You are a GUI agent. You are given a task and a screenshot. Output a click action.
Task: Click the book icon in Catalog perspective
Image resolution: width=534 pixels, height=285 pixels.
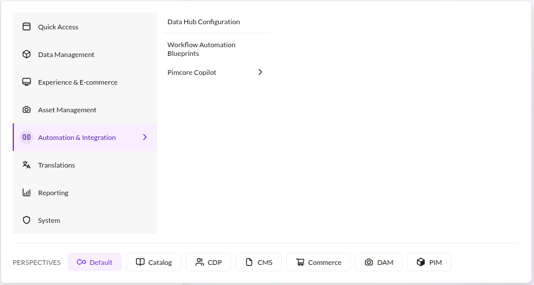coord(140,262)
